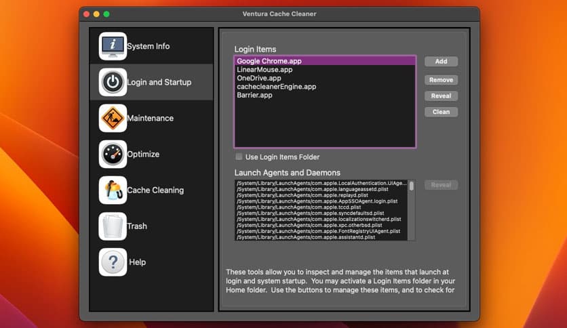Viewport: 567px width, 328px height.
Task: Select com.apple.AppSSOAgent.login.plist row
Action: point(321,201)
